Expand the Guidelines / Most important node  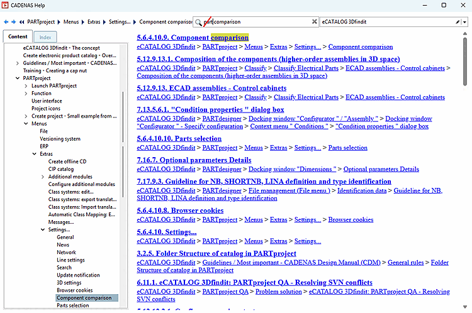pyautogui.click(x=17, y=63)
